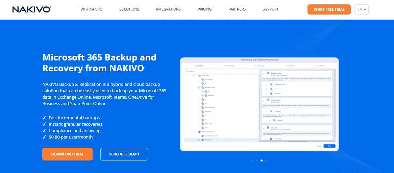The height and width of the screenshot is (173, 394).
Task: Select the 1. Sources wizard step
Action: (199, 66)
